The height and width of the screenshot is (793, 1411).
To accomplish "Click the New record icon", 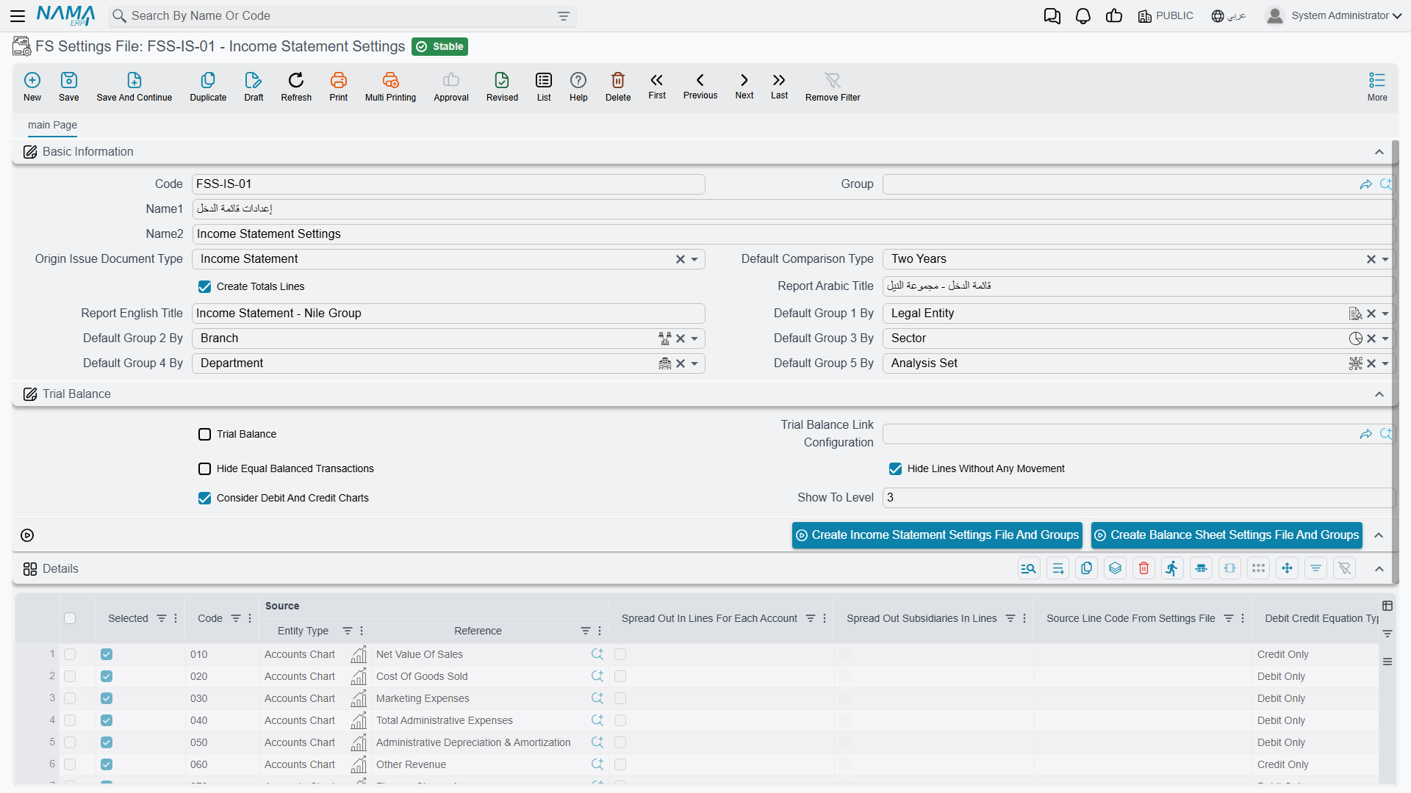I will (32, 80).
